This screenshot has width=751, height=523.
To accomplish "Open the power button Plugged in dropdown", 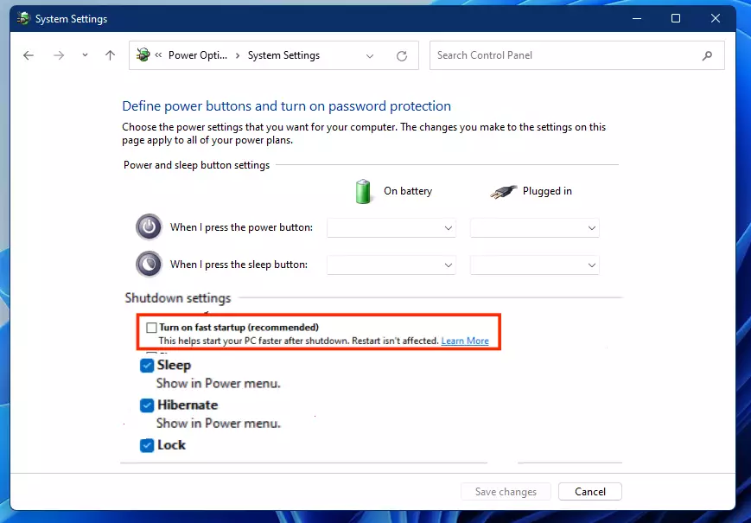I will tap(534, 228).
